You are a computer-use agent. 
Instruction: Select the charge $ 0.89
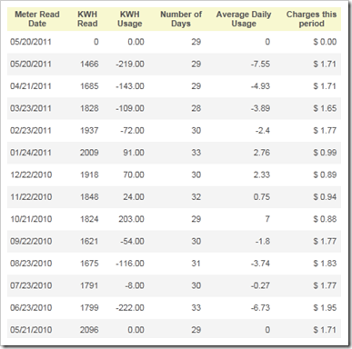pyautogui.click(x=325, y=174)
